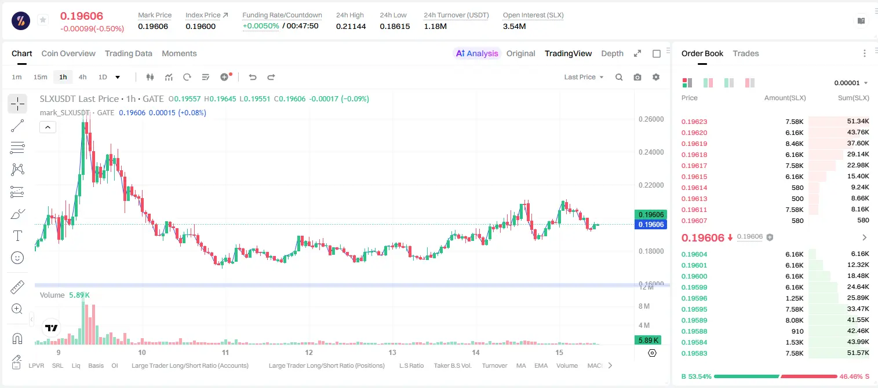The image size is (878, 388).
Task: Open the Index Price link
Action: tap(207, 15)
